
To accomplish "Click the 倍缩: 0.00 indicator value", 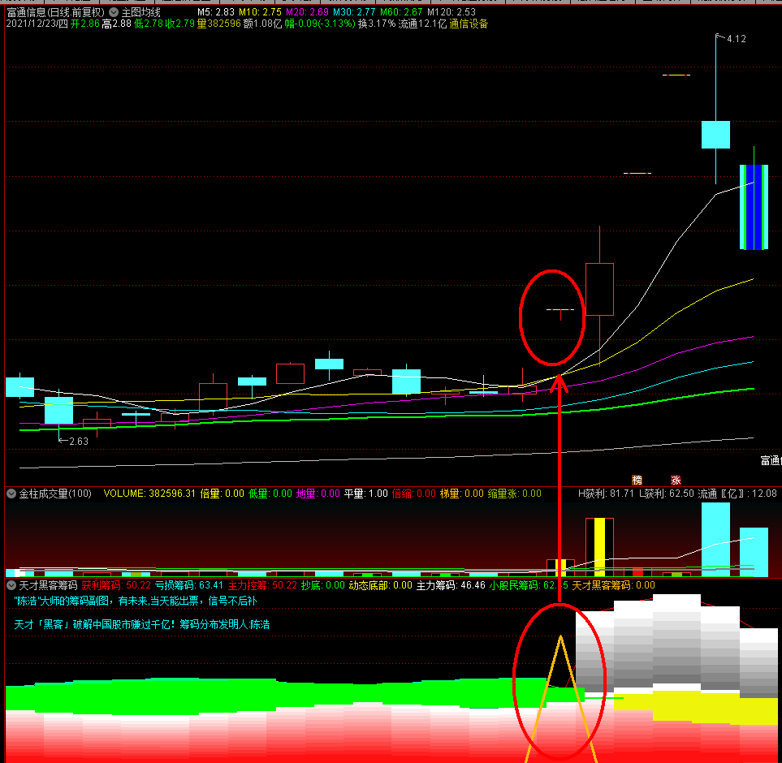I will pyautogui.click(x=414, y=494).
